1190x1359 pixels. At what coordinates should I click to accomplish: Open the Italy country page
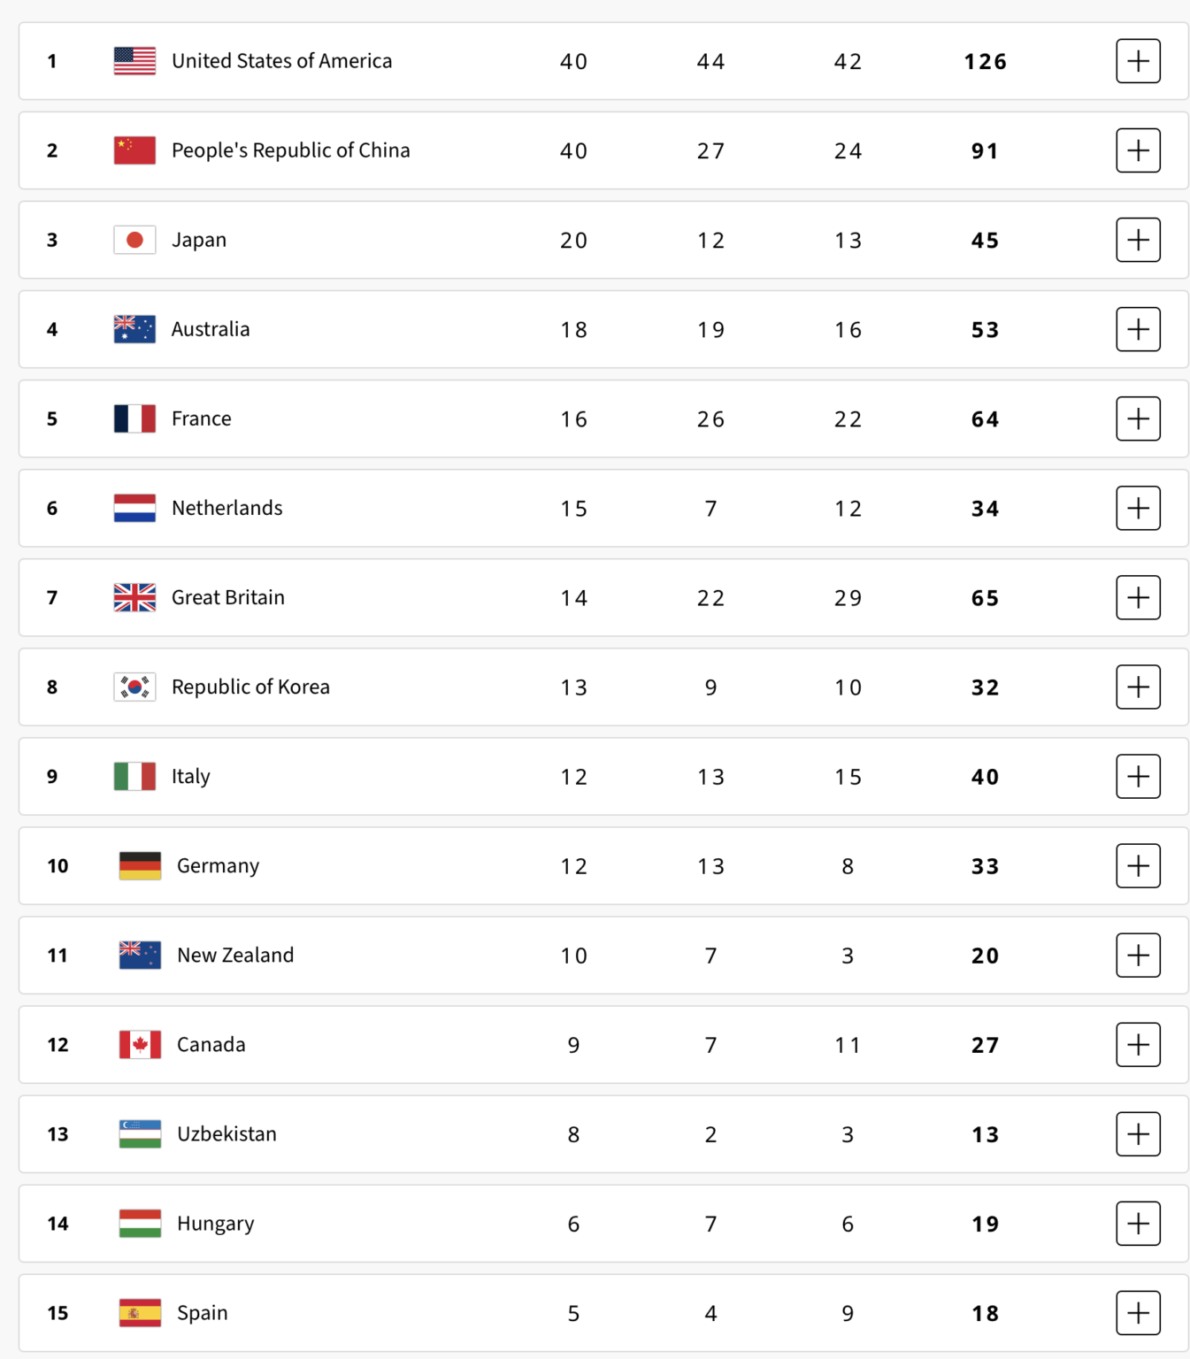coord(189,776)
